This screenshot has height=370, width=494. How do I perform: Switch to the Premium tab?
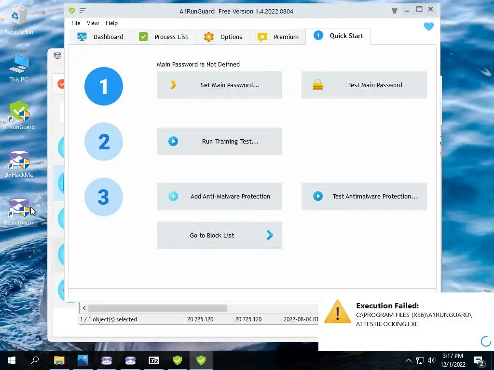(x=278, y=37)
